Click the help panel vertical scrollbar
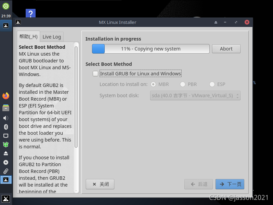The height and width of the screenshot is (205, 273). (x=76, y=97)
